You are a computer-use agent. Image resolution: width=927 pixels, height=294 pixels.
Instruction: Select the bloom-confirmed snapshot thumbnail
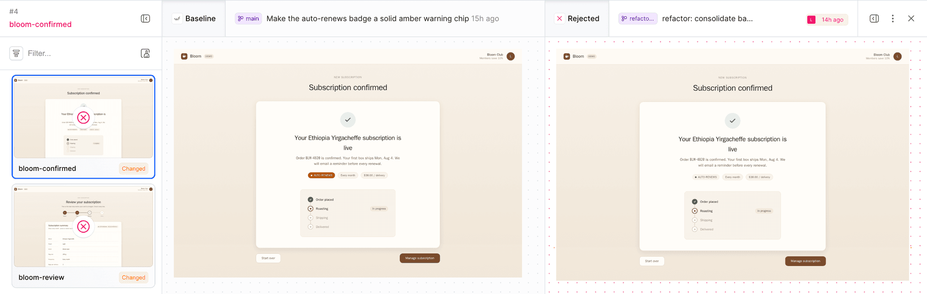click(x=84, y=118)
